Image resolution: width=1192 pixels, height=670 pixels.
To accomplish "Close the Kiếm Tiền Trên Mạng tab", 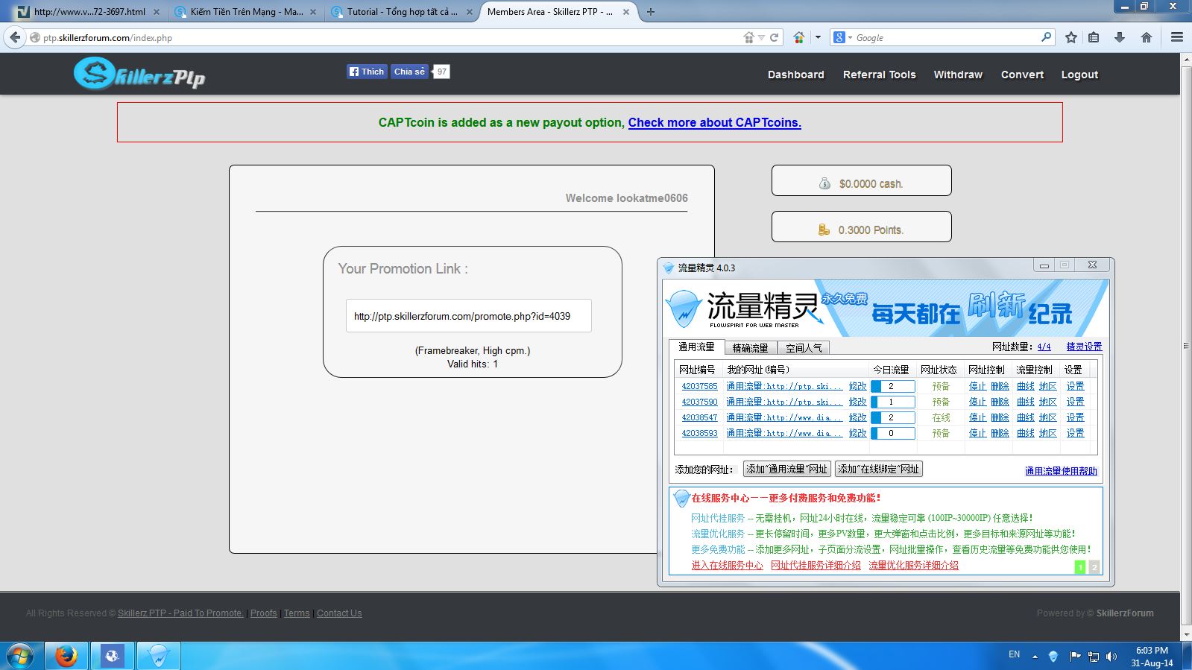I will coord(313,12).
